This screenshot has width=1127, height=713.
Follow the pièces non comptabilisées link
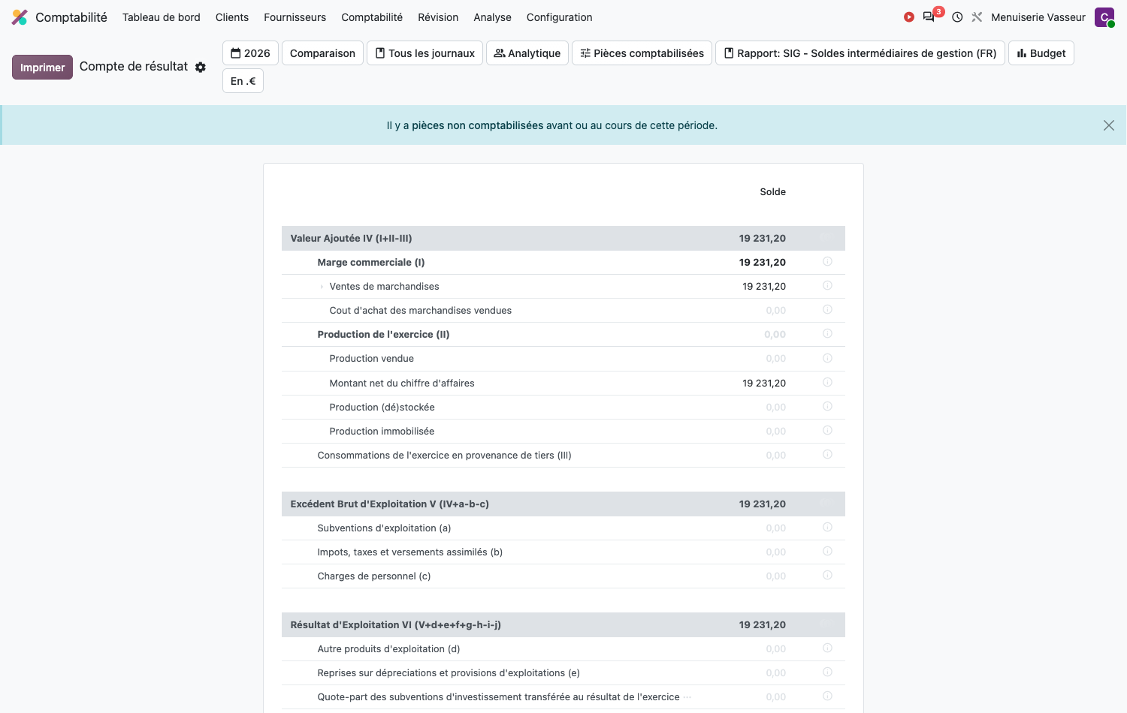click(x=477, y=125)
